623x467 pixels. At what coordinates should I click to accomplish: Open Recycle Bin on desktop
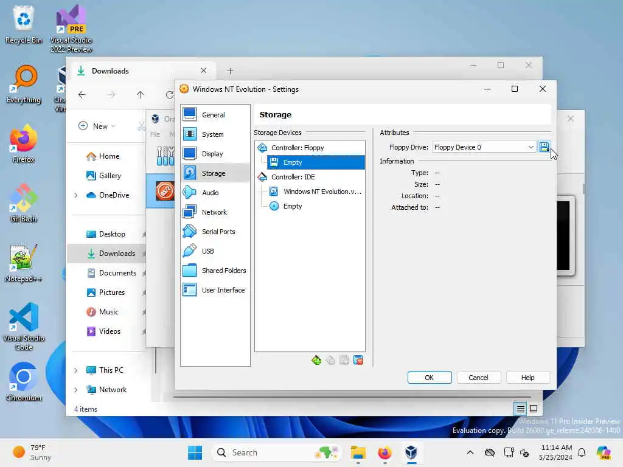[24, 24]
